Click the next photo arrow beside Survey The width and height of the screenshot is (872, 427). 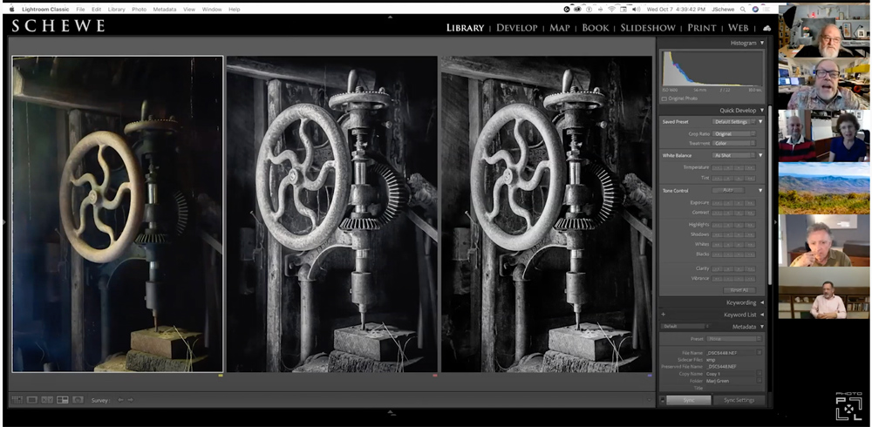(131, 400)
